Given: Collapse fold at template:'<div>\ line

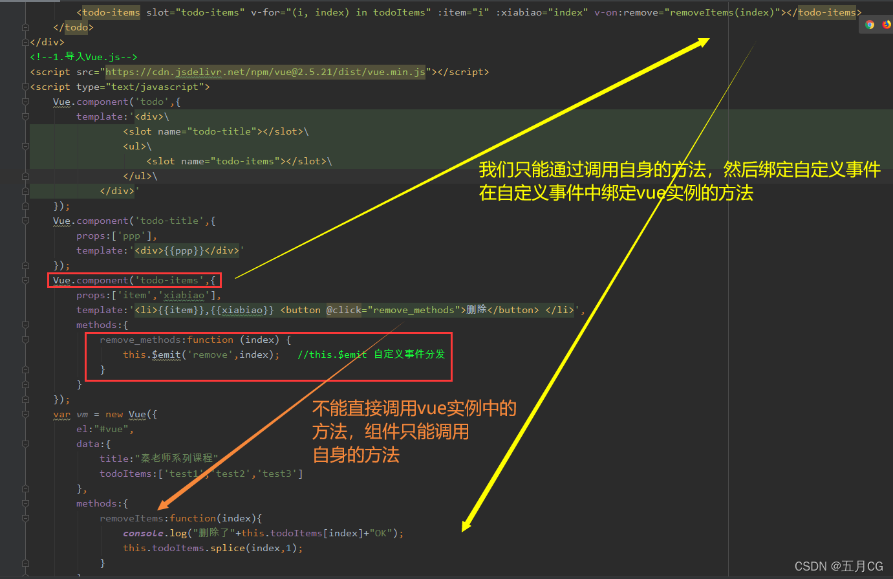Looking at the screenshot, I should click(25, 116).
